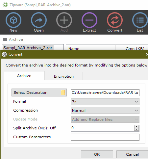
Task: Click the destination path input field
Action: coord(105,93)
